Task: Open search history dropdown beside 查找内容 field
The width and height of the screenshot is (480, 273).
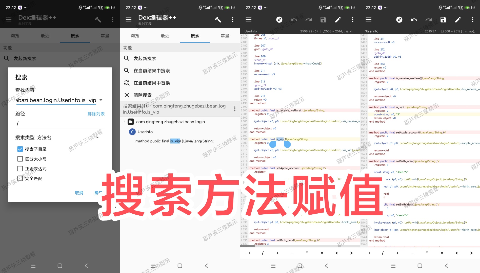Action: point(101,100)
